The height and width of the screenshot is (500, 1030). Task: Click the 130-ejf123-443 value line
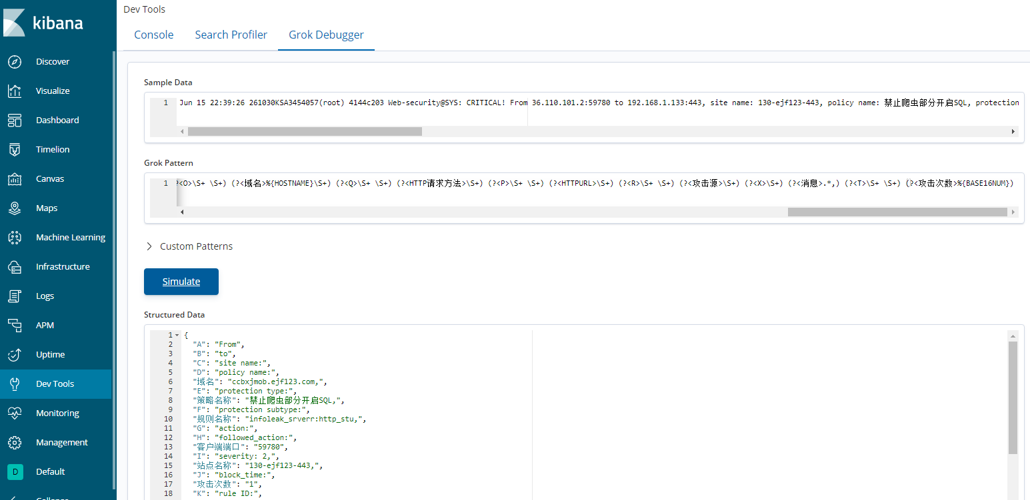click(258, 465)
